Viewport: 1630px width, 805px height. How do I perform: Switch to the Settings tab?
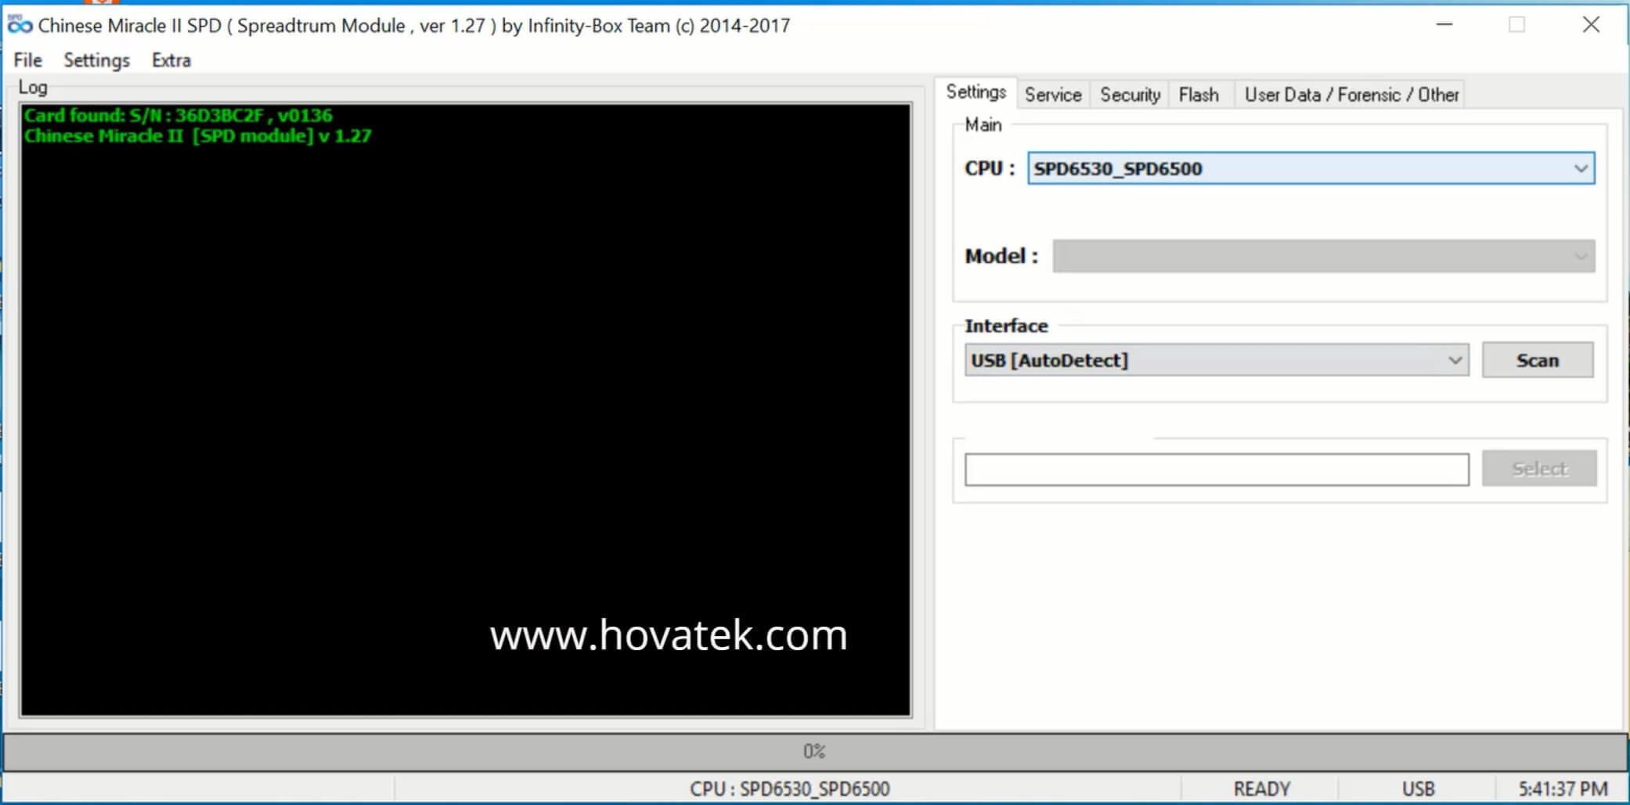pyautogui.click(x=976, y=92)
